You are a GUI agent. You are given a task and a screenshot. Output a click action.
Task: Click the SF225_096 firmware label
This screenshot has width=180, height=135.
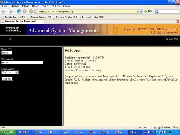coord(172,39)
